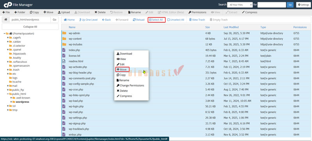312x141 pixels.
Task: Click the search text input field
Action: [x=271, y=5]
